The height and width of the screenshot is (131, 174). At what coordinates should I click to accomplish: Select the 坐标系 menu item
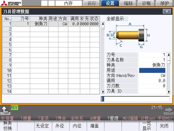pos(77,118)
